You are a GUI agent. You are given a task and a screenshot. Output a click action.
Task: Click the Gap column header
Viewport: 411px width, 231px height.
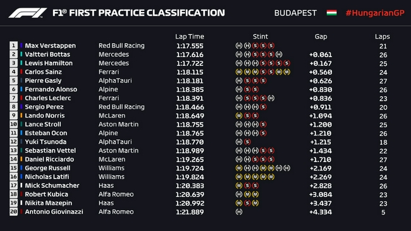[x=321, y=37]
